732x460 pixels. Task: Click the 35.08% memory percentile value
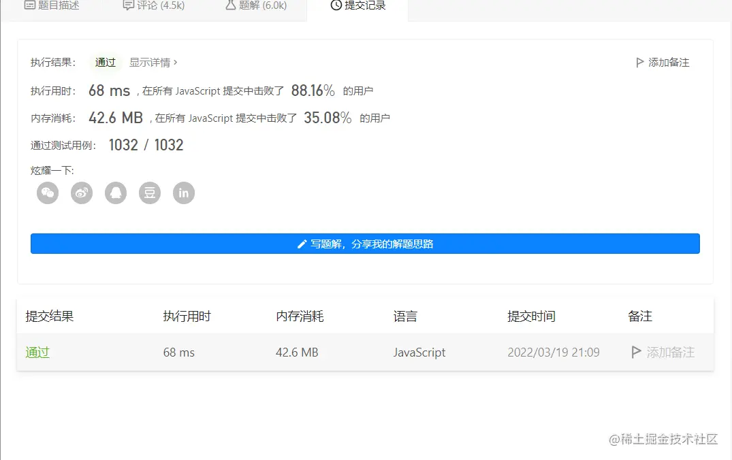click(328, 118)
